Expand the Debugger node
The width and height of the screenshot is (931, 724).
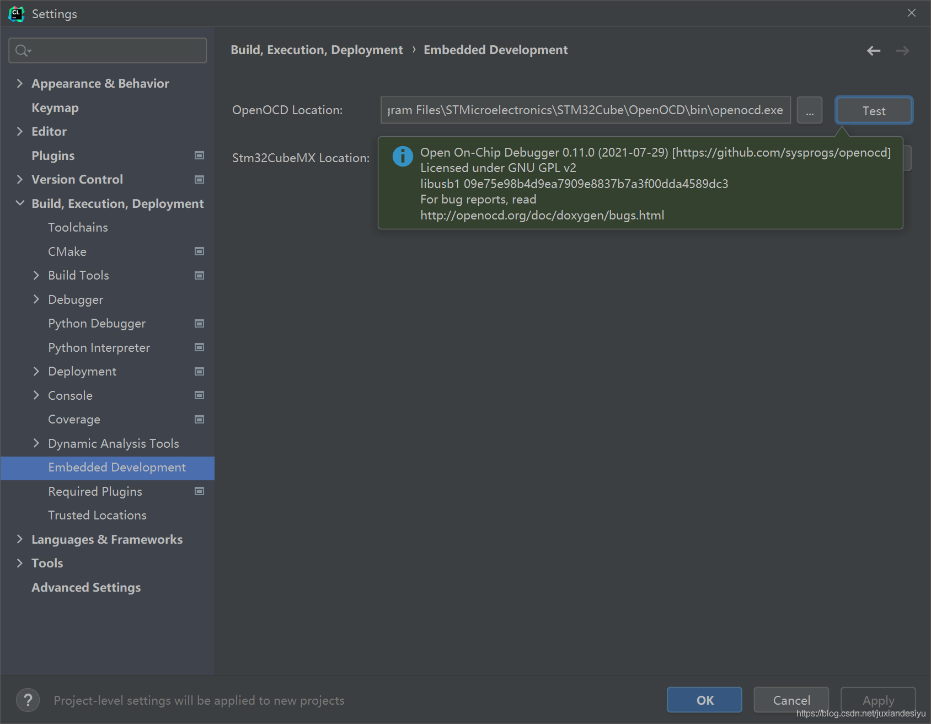click(x=36, y=299)
